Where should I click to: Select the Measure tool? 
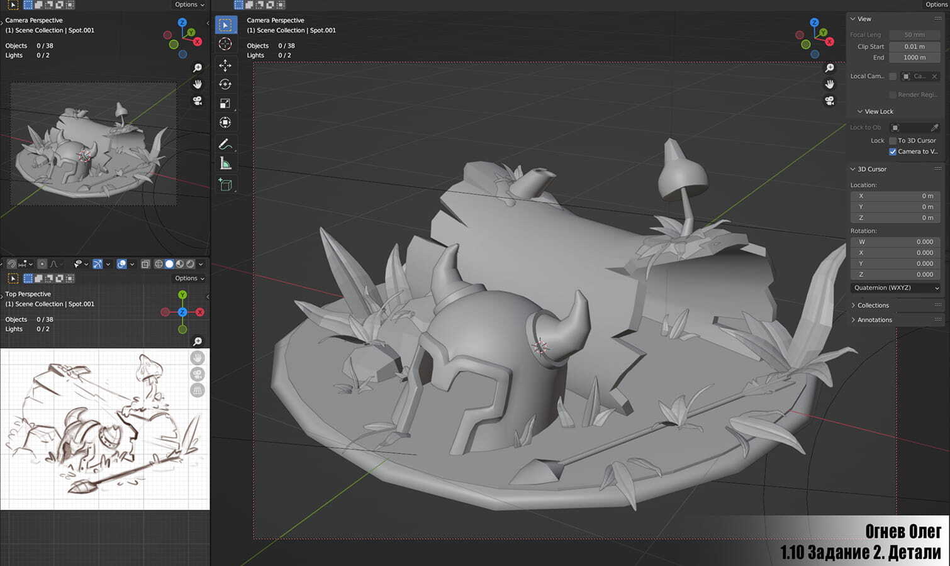point(225,164)
